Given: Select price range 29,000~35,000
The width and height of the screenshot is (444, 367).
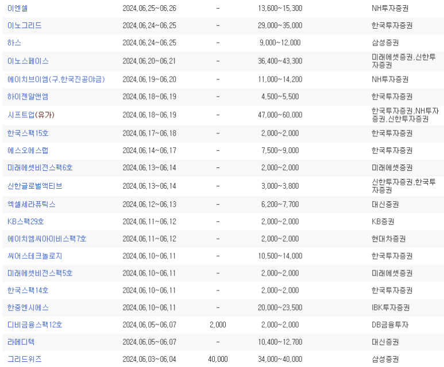Looking at the screenshot, I should 280,25.
